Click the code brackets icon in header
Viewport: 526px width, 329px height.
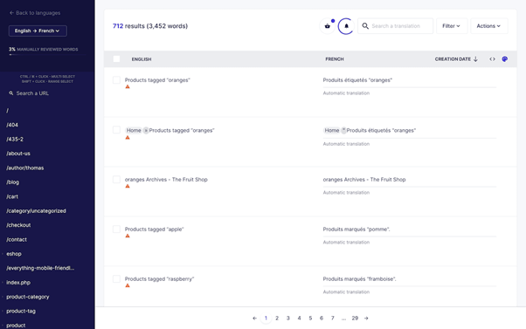pyautogui.click(x=492, y=59)
